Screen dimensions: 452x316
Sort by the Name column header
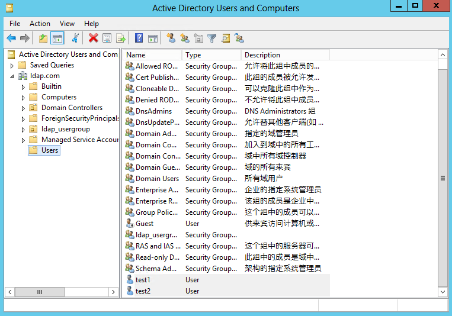point(153,54)
